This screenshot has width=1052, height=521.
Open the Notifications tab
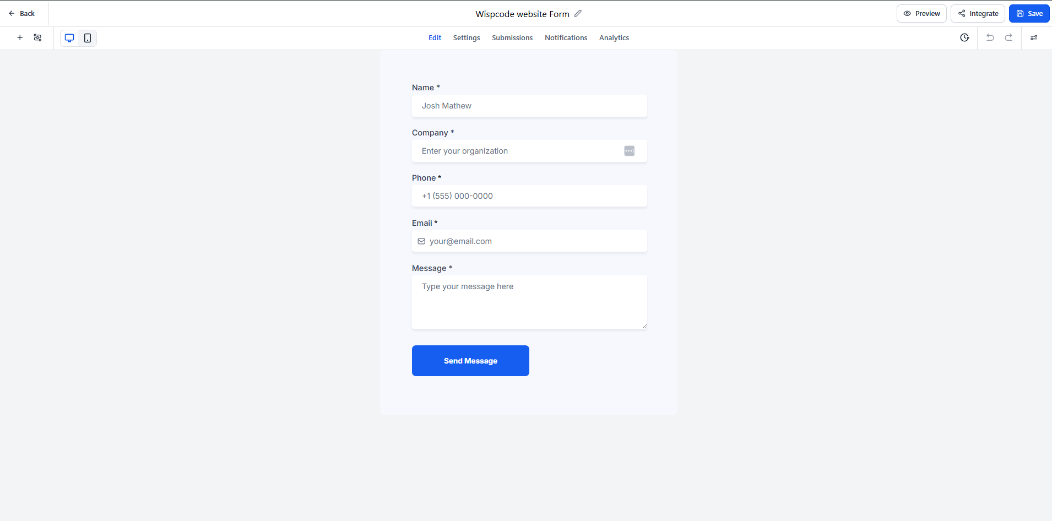coord(566,37)
